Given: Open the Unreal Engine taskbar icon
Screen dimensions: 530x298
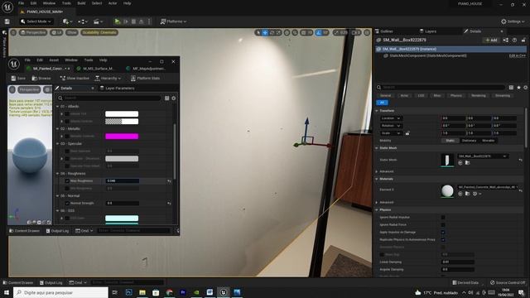Looking at the screenshot, I should click(x=224, y=292).
